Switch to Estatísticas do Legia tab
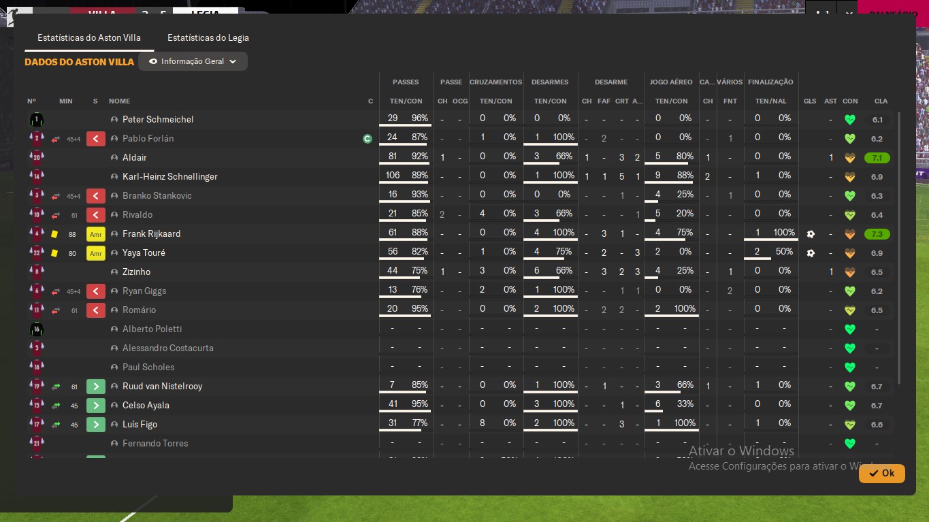 [x=208, y=38]
